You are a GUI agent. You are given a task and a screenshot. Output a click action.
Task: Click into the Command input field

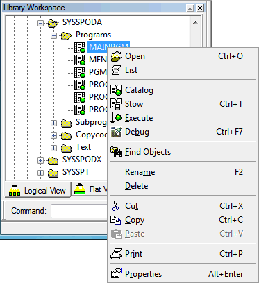80,211
